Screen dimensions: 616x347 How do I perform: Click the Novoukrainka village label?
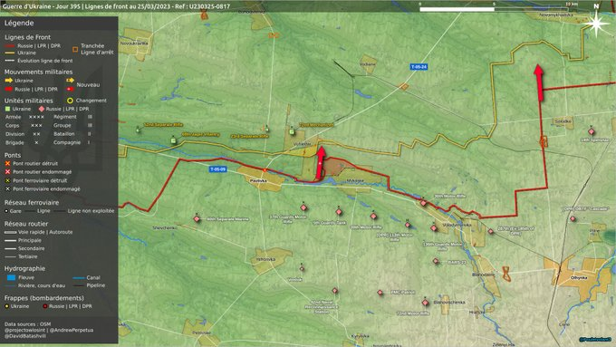[x=134, y=43]
